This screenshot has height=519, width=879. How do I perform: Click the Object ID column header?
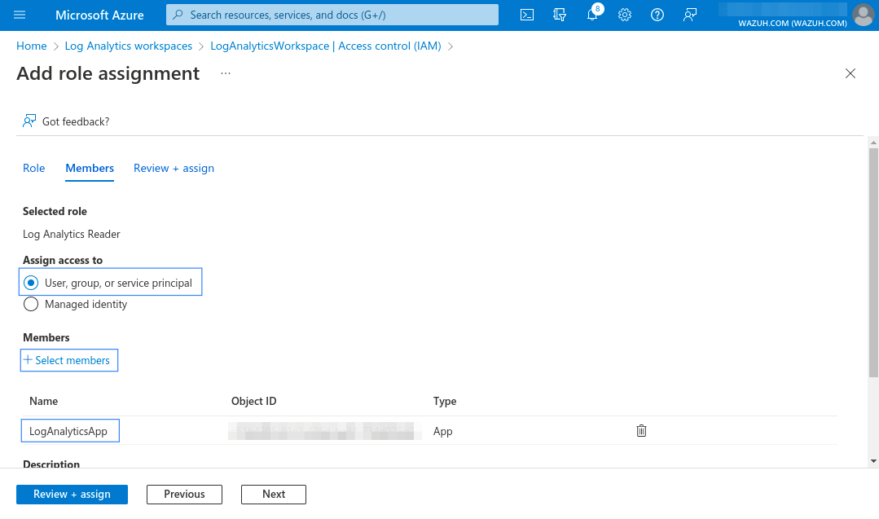(254, 402)
